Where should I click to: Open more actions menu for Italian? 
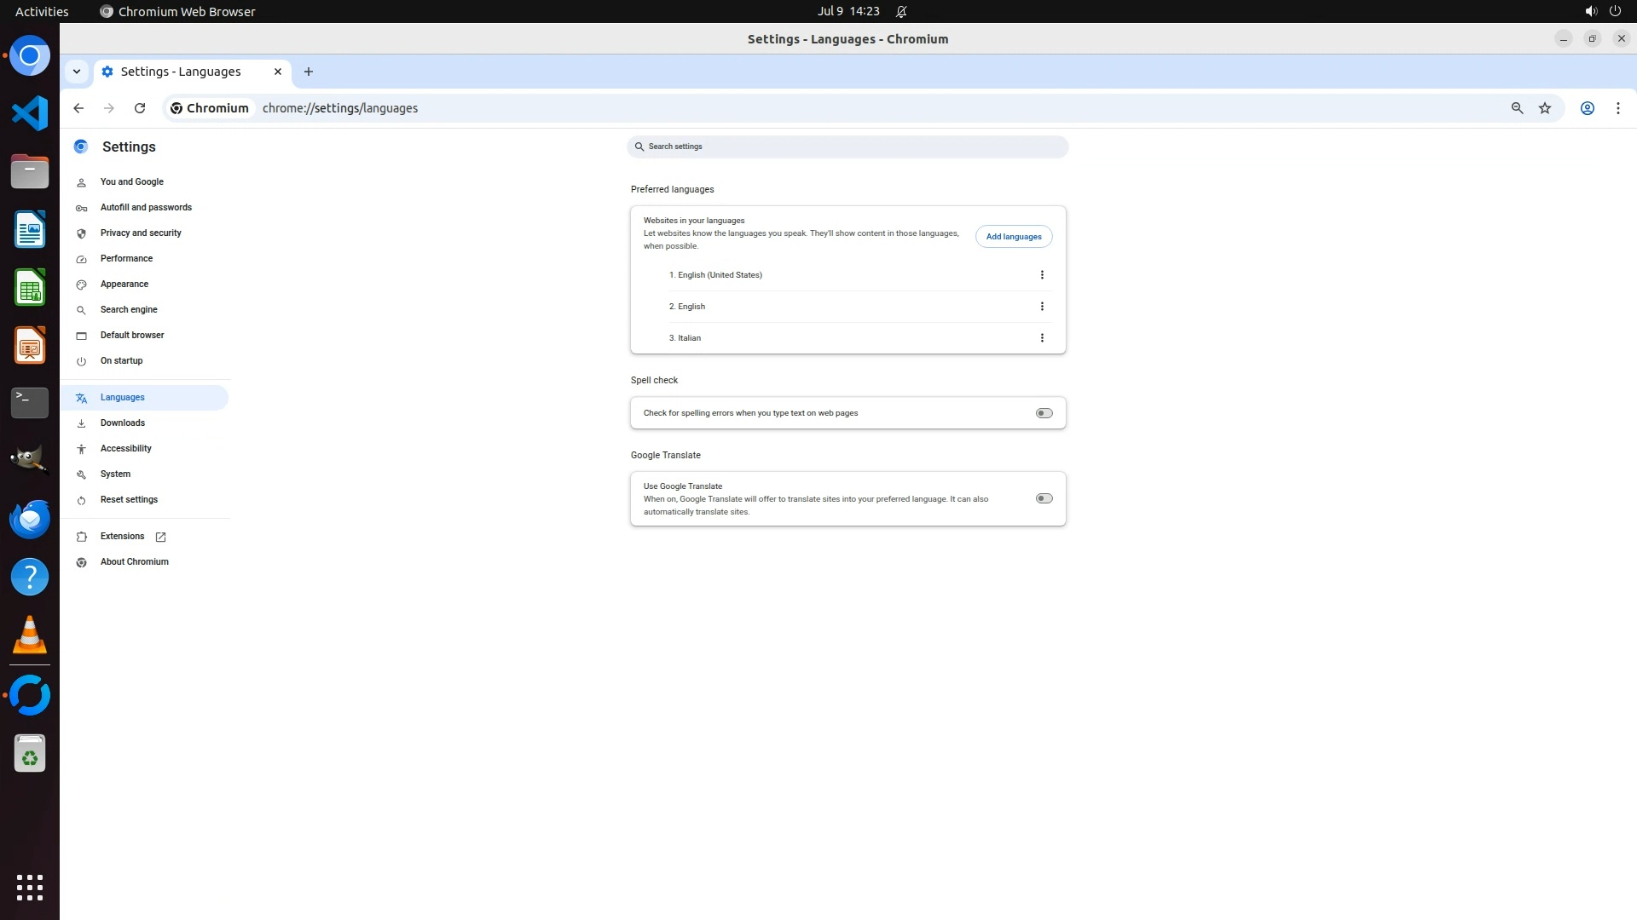1042,338
